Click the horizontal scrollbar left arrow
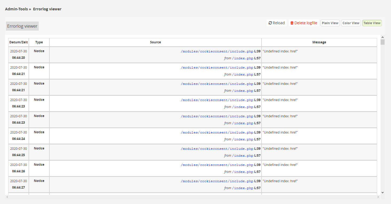The width and height of the screenshot is (391, 204). [x=7, y=197]
